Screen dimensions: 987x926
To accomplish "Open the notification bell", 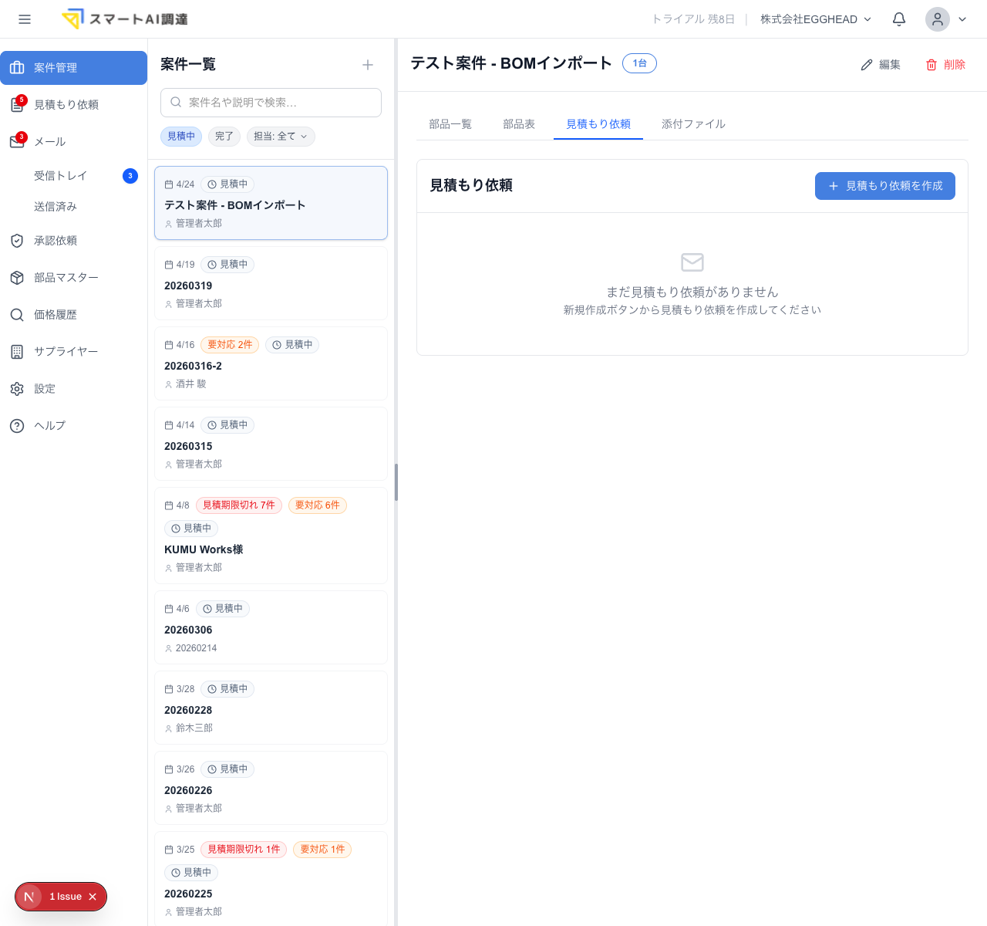I will pyautogui.click(x=899, y=19).
